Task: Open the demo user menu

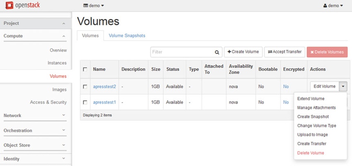Action: pyautogui.click(x=333, y=6)
